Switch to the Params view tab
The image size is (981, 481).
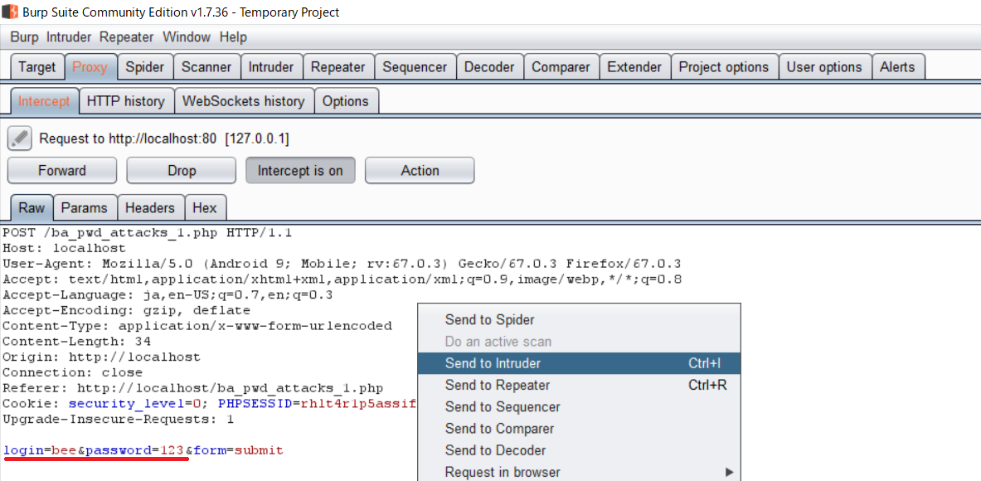coord(85,207)
